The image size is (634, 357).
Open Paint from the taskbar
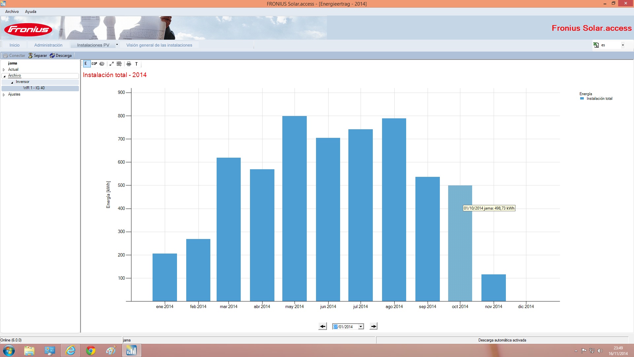coord(111,350)
